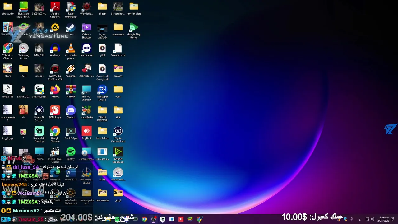
Task: Open BlueStacks from the taskbar
Action: pos(190,219)
